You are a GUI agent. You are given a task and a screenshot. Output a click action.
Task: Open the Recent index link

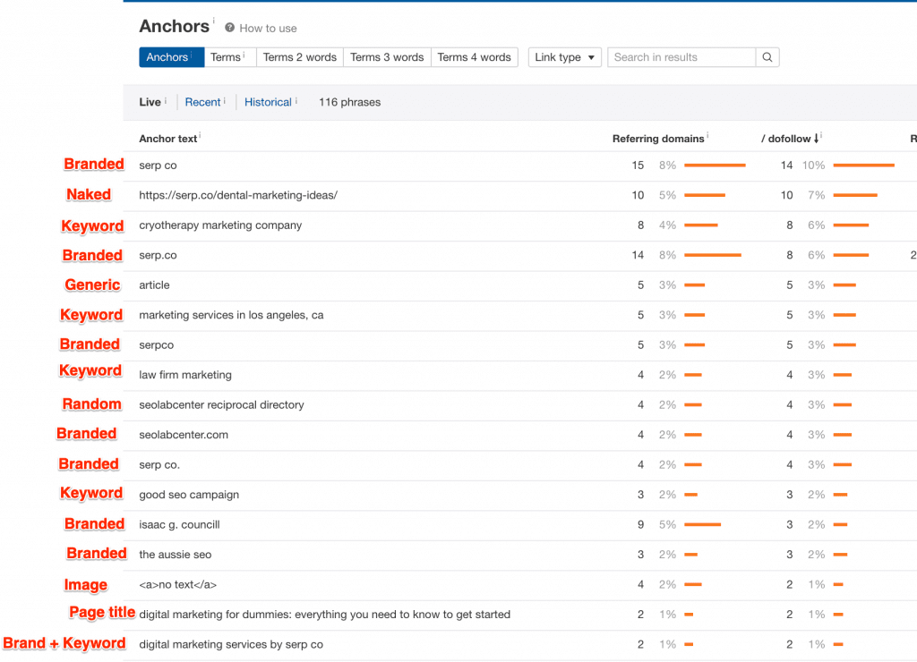202,102
